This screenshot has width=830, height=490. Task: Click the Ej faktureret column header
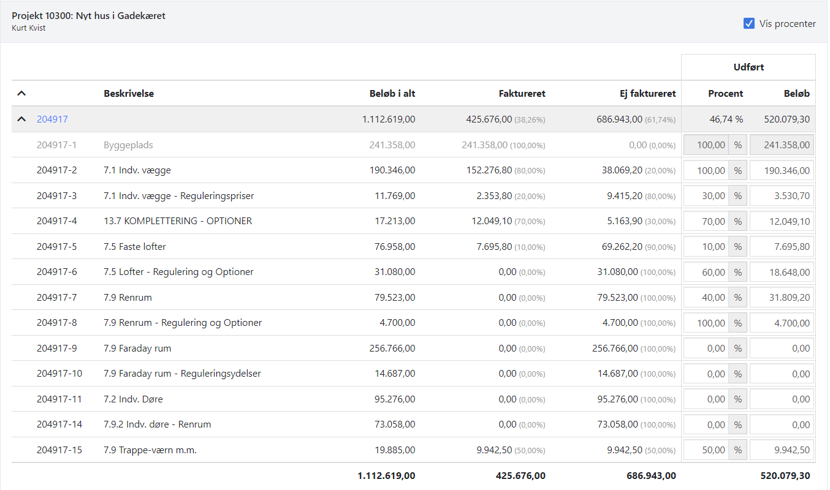[x=647, y=94]
